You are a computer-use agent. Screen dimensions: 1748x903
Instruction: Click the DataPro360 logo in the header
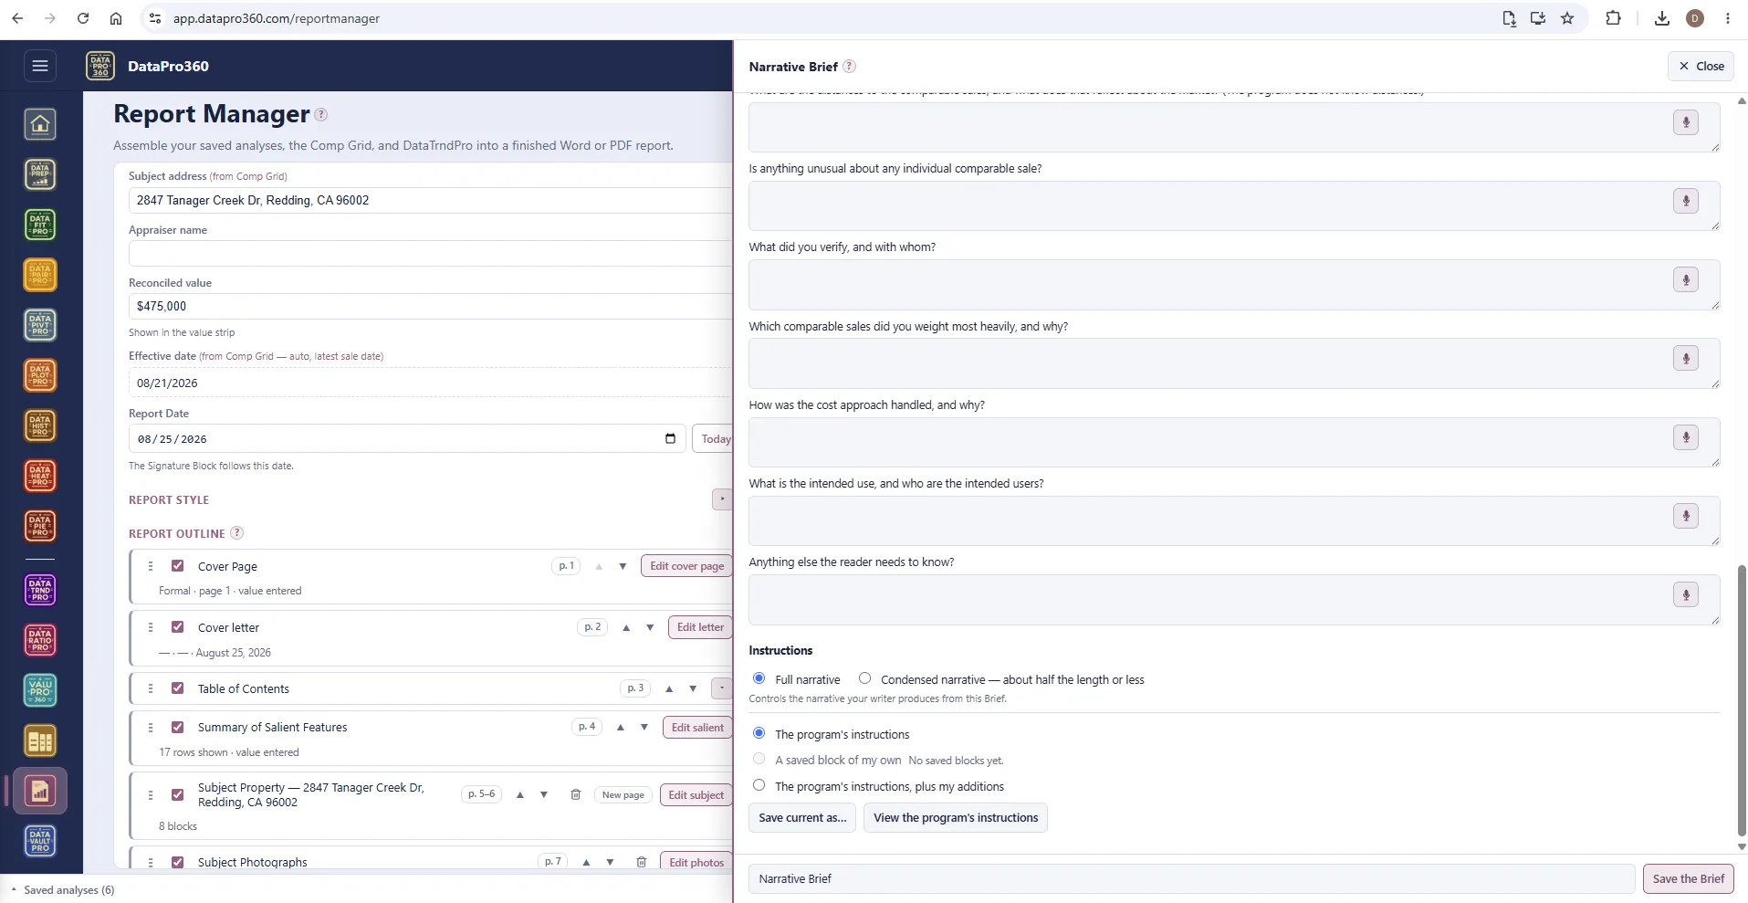100,66
